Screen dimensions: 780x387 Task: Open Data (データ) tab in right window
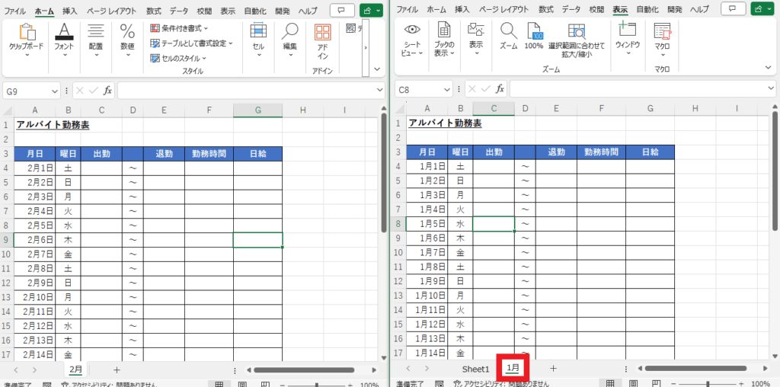click(571, 9)
